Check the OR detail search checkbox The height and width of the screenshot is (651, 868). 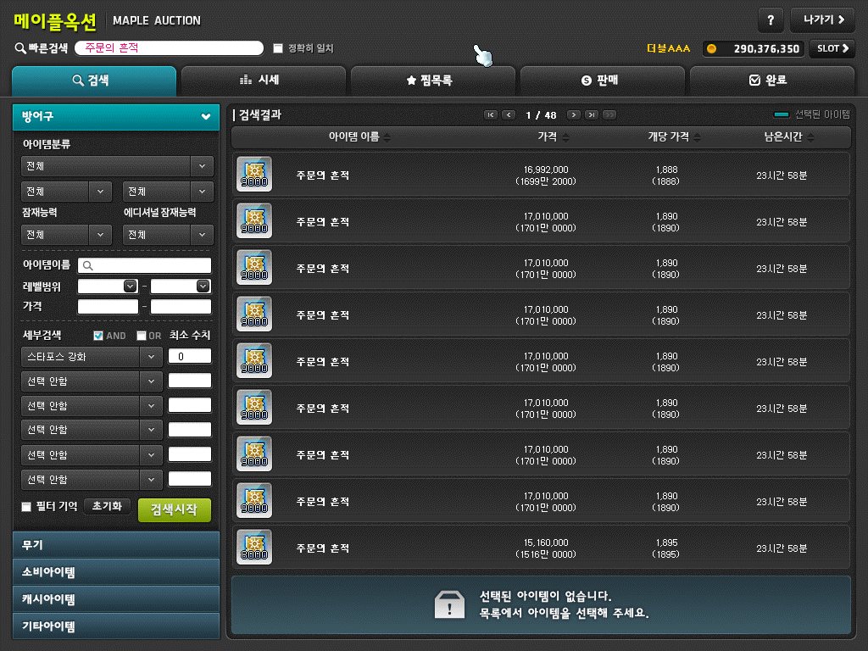tap(142, 336)
